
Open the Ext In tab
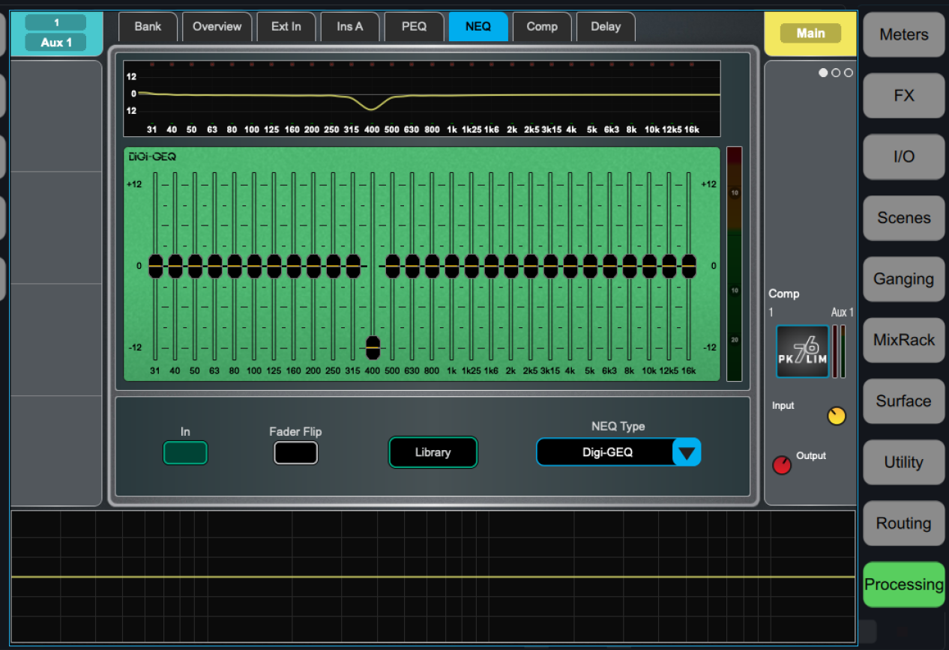click(x=286, y=27)
